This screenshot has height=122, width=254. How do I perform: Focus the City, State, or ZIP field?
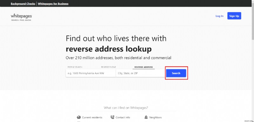[x=141, y=73]
